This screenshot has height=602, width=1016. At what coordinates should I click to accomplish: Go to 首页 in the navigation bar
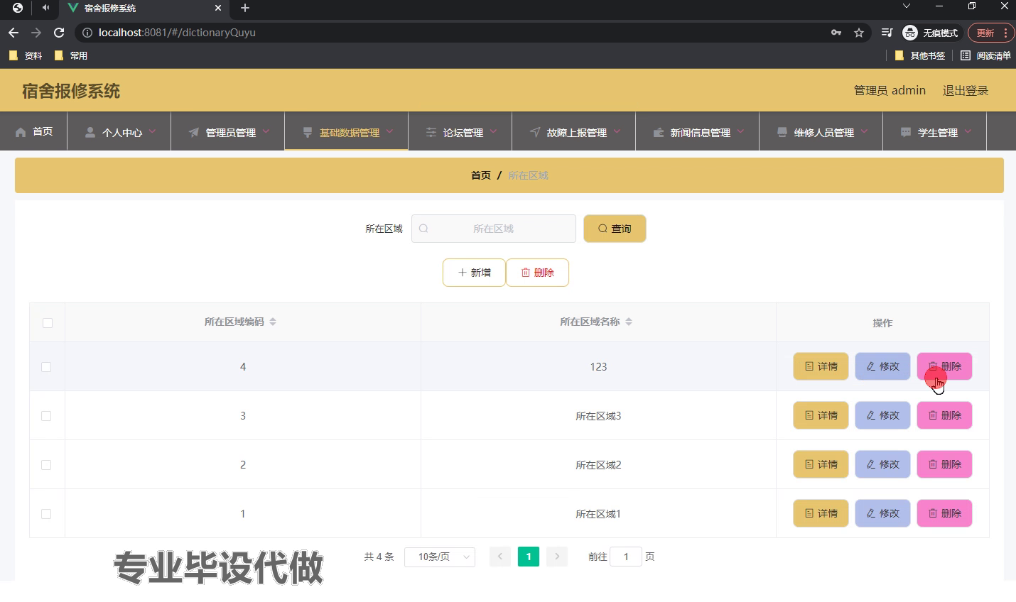coord(34,132)
